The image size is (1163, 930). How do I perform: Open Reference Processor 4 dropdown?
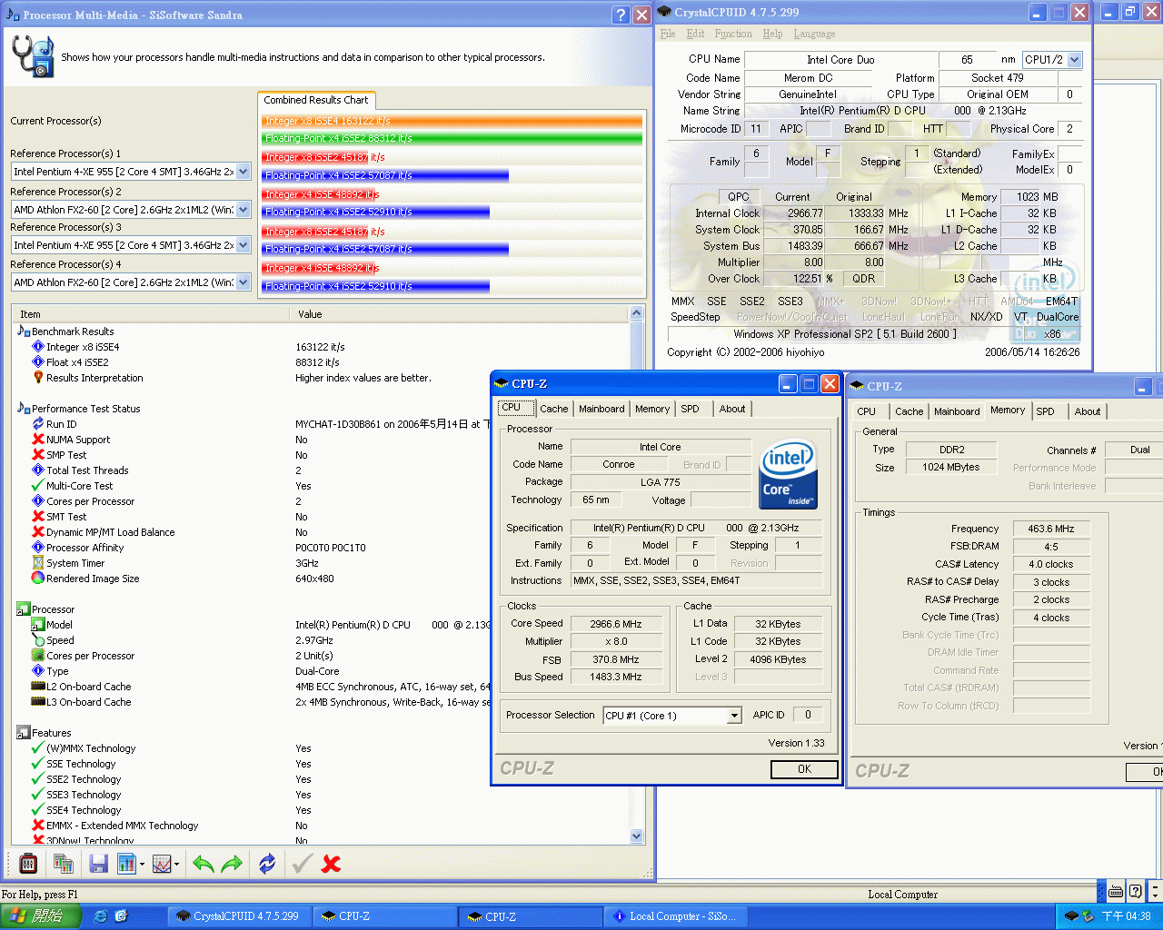244,282
